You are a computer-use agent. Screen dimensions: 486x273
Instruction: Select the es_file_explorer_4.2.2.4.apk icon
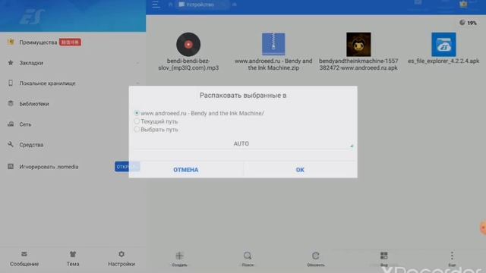coord(443,44)
